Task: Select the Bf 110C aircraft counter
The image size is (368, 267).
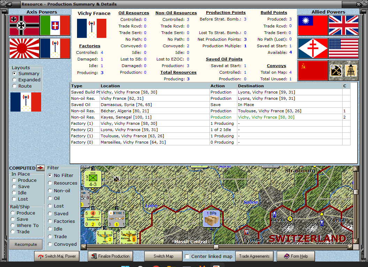Action: click(117, 219)
